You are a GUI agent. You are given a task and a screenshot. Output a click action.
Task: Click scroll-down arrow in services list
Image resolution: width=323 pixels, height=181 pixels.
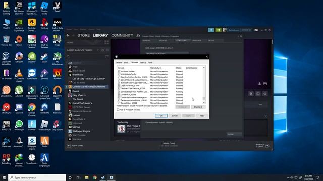click(x=204, y=102)
